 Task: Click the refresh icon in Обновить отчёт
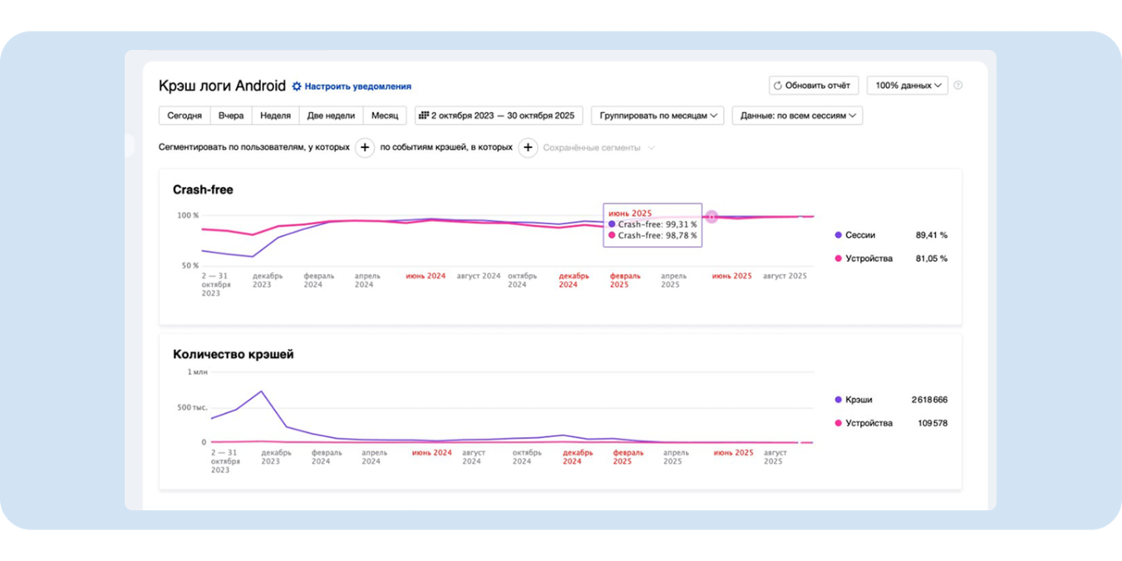click(778, 86)
